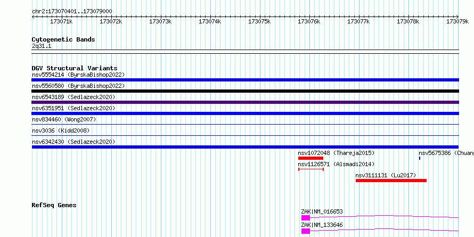Open nsv834460 (Wong2007) variant label
The height and width of the screenshot is (237, 474).
point(64,119)
